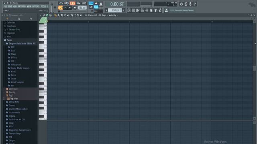The image size is (257, 144).
Task: Toggle loop recording
Action: (x=84, y=3)
